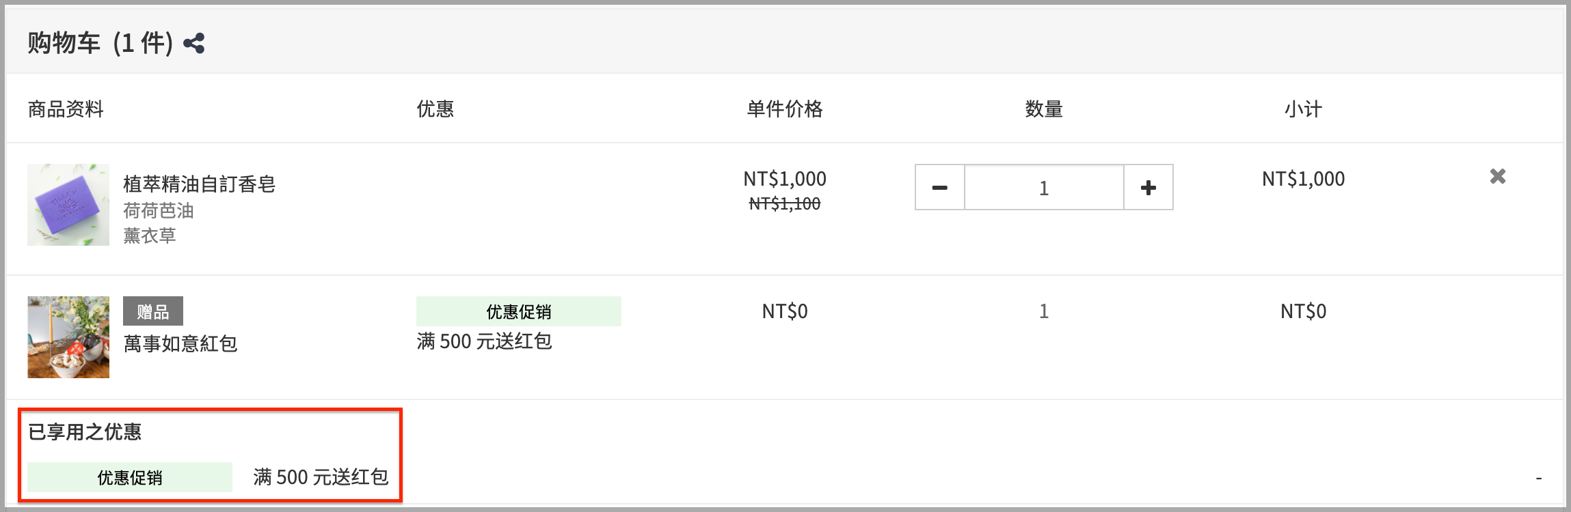Click the 荷荷芭油 variant label
The height and width of the screenshot is (512, 1571).
click(x=159, y=210)
